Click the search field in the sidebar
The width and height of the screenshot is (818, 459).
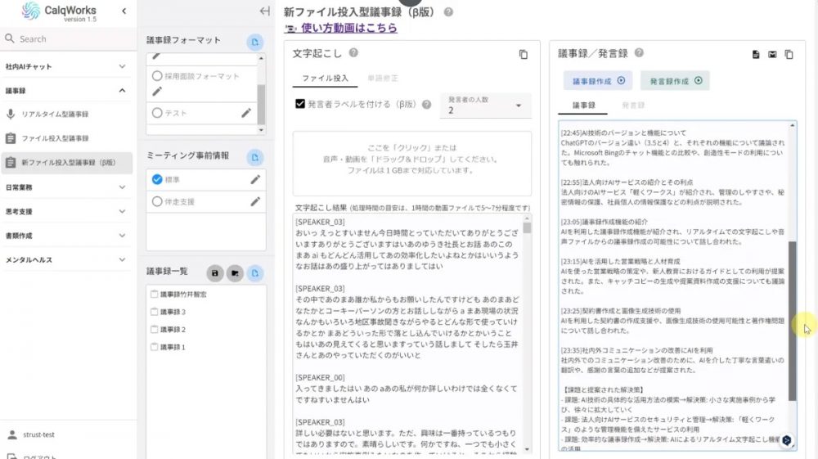68,39
